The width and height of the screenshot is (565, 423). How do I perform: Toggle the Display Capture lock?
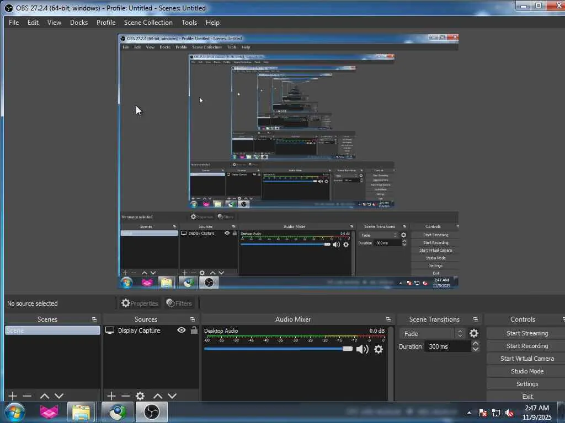pos(194,330)
